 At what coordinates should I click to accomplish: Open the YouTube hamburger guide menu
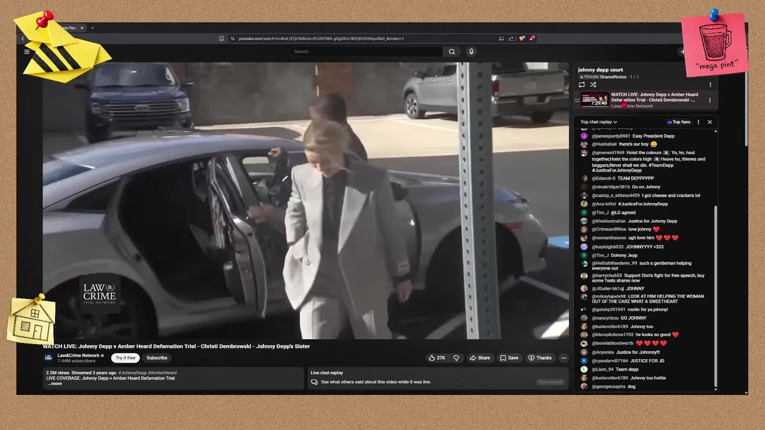pyautogui.click(x=27, y=51)
